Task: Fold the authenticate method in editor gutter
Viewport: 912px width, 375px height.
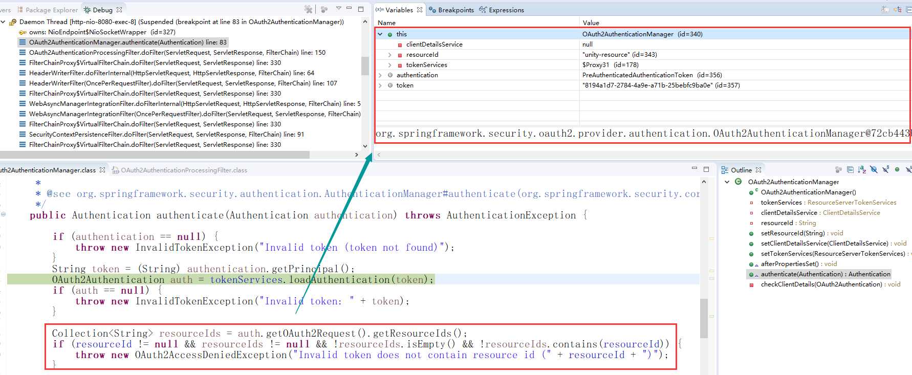Action: point(3,214)
